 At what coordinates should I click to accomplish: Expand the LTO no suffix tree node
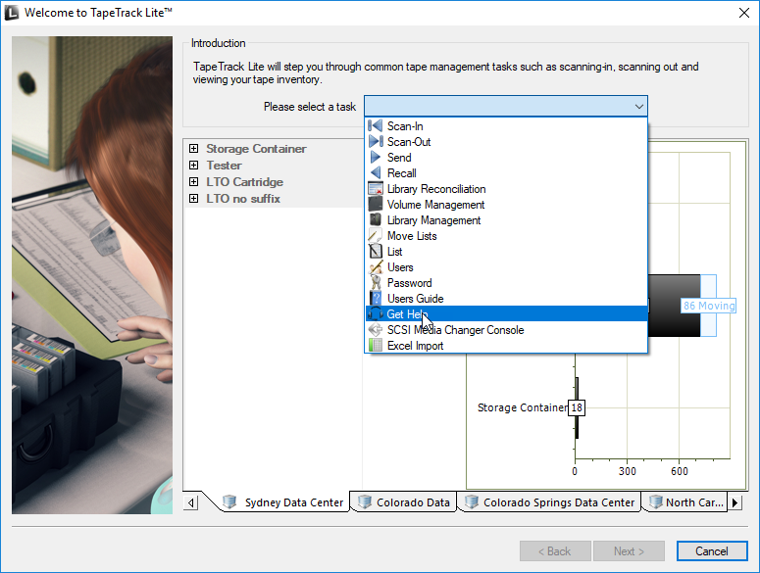[193, 199]
